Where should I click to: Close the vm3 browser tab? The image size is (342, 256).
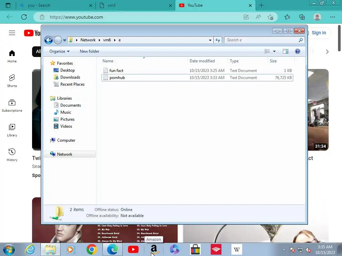pos(171,5)
